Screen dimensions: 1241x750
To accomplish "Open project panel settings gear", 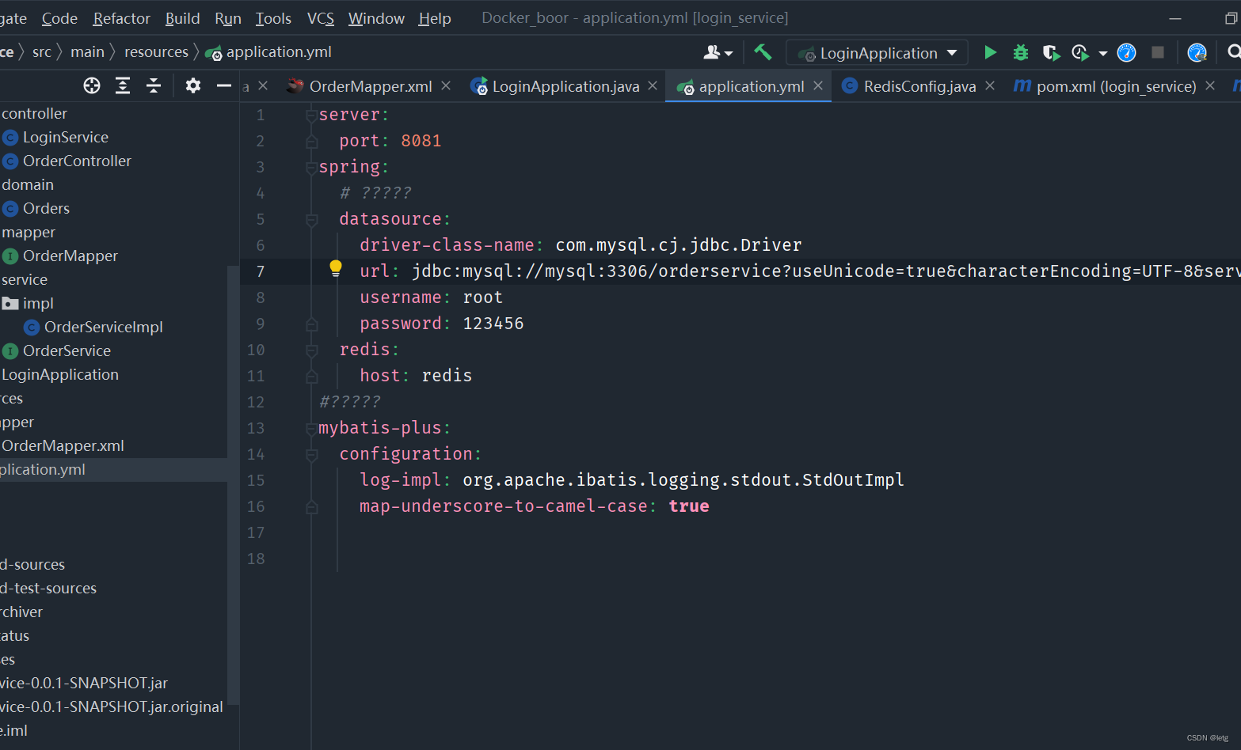I will [192, 85].
